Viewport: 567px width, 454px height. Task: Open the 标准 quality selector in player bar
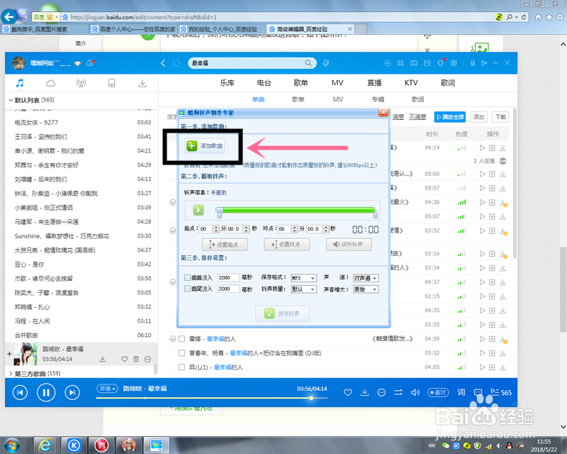107,389
